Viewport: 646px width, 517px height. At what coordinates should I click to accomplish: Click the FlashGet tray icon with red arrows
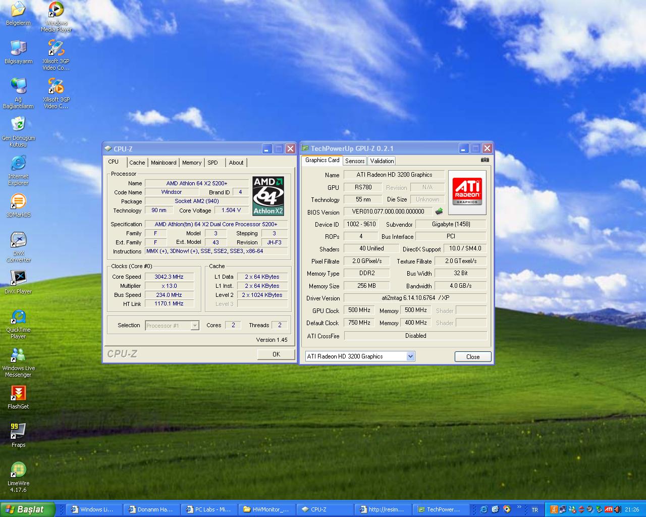point(581,509)
